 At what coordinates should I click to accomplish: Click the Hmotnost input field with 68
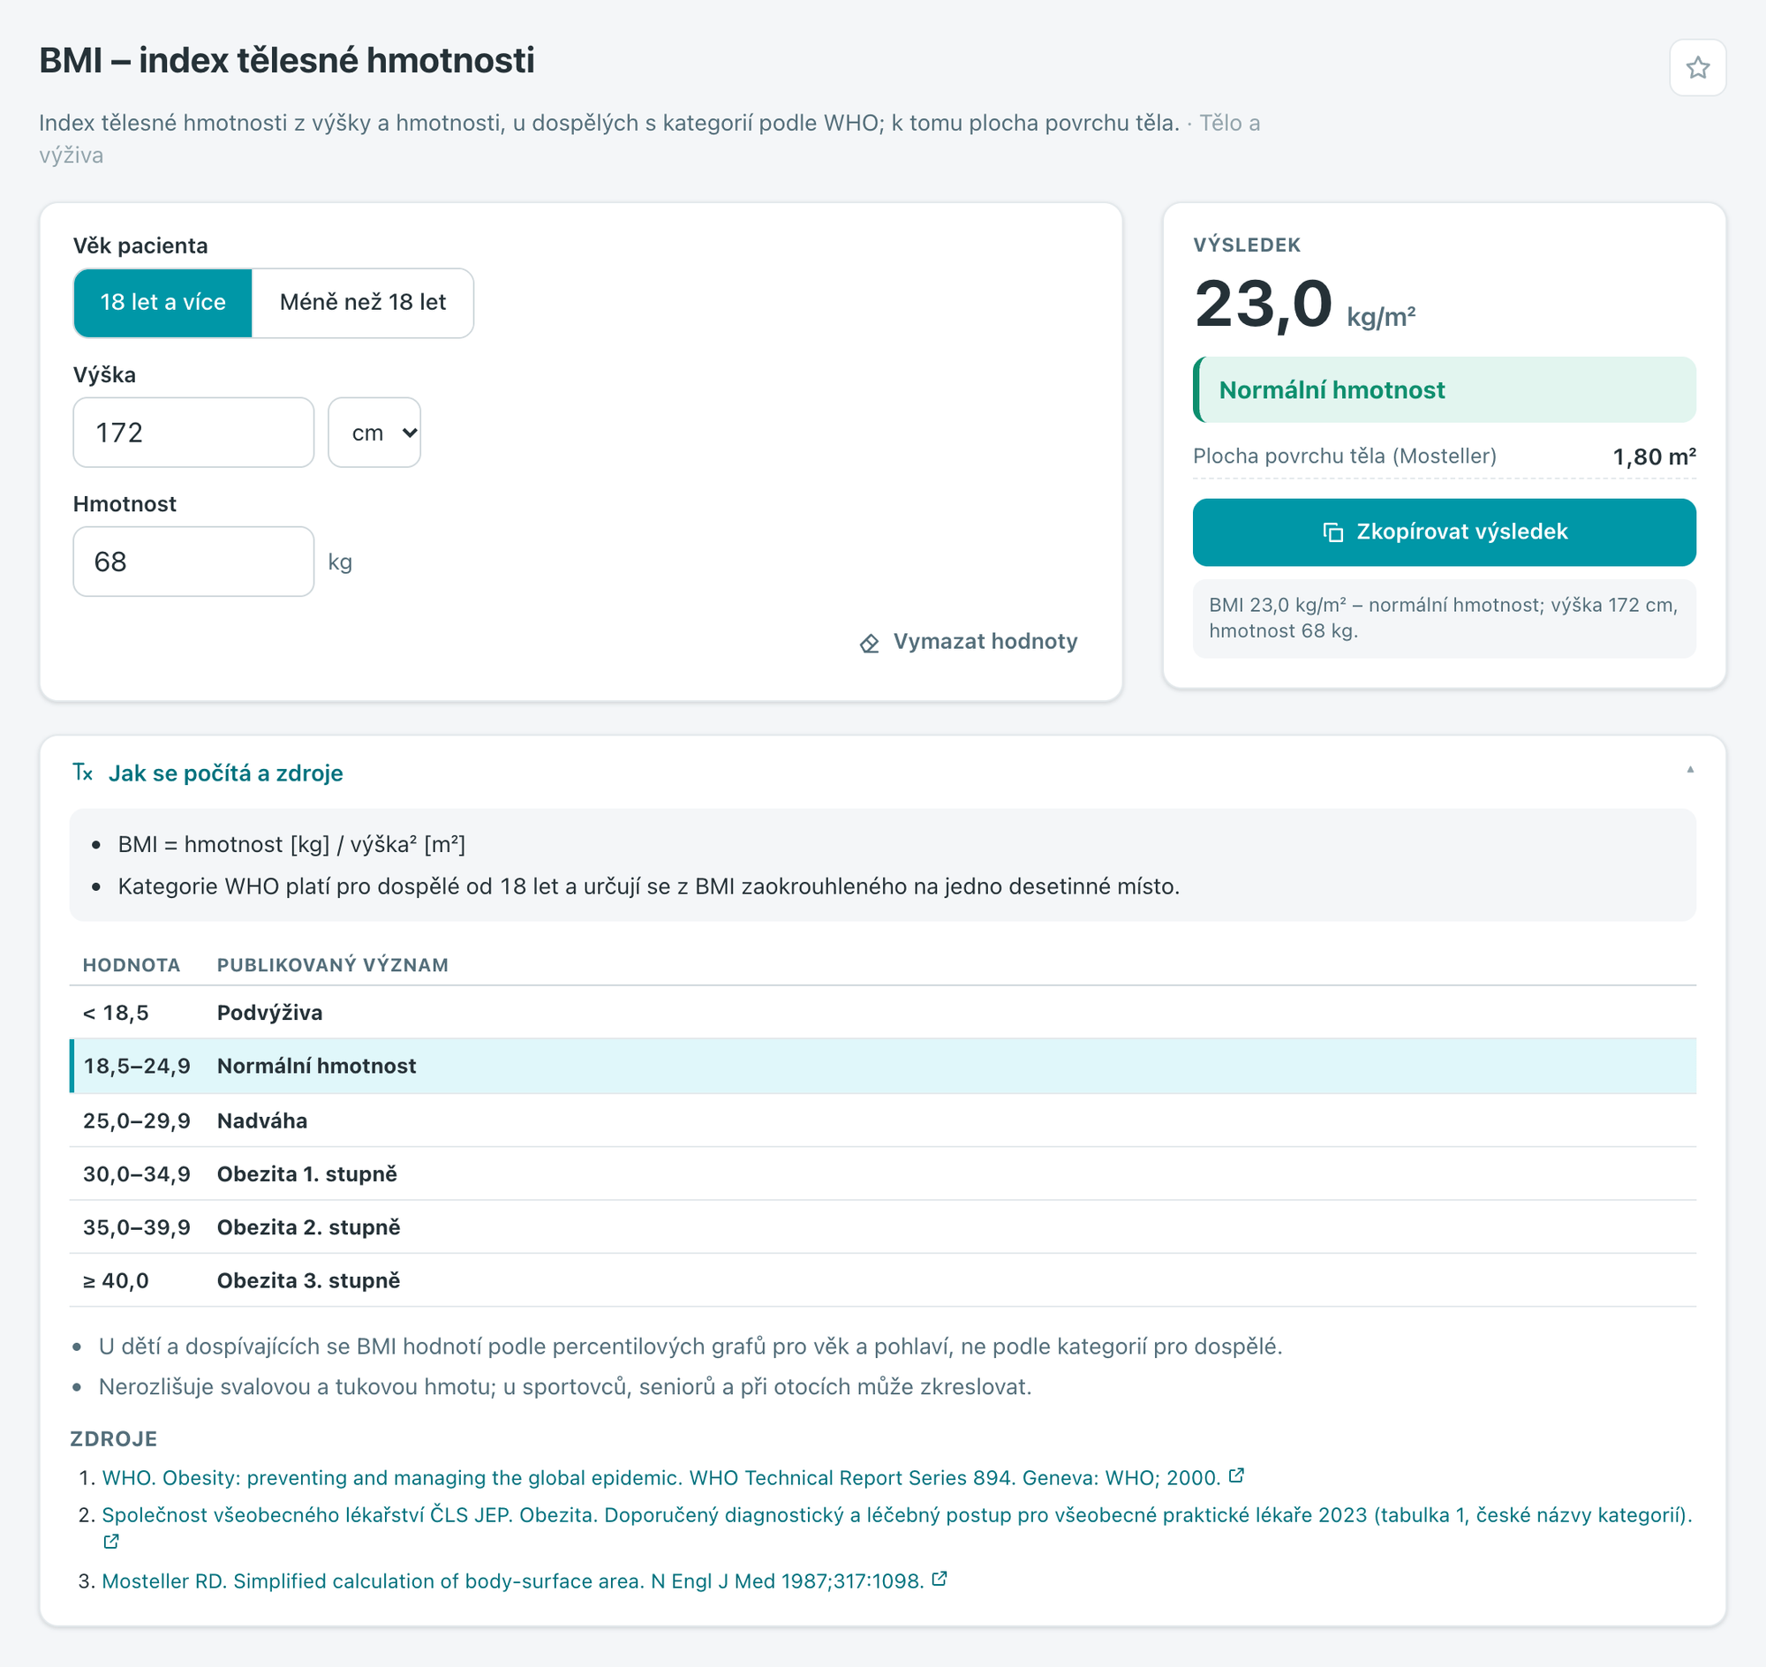pos(193,562)
